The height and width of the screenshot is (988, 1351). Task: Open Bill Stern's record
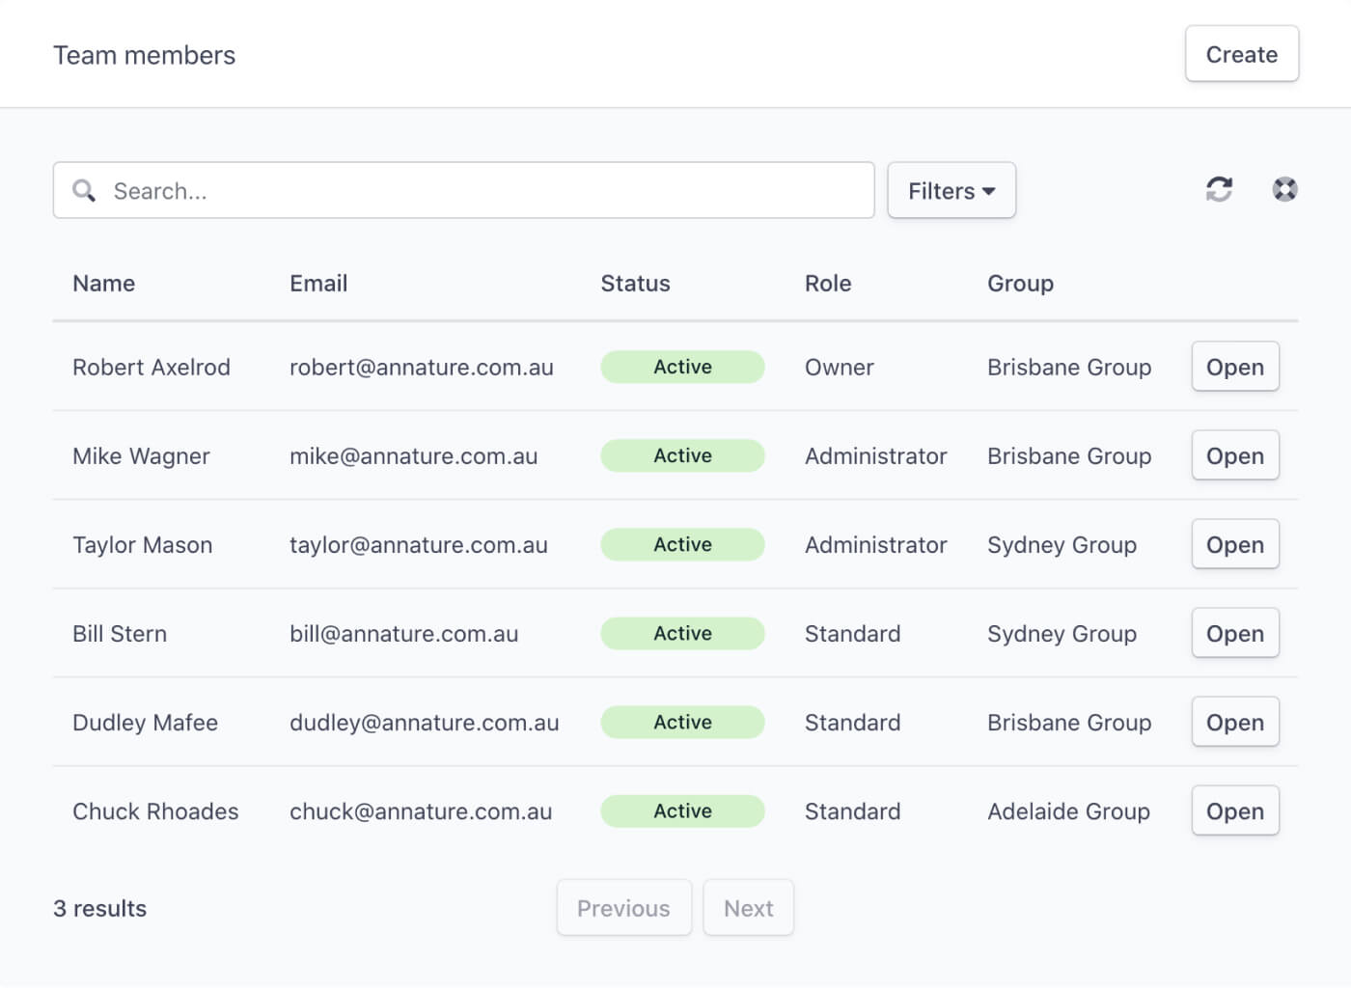[x=1235, y=633]
